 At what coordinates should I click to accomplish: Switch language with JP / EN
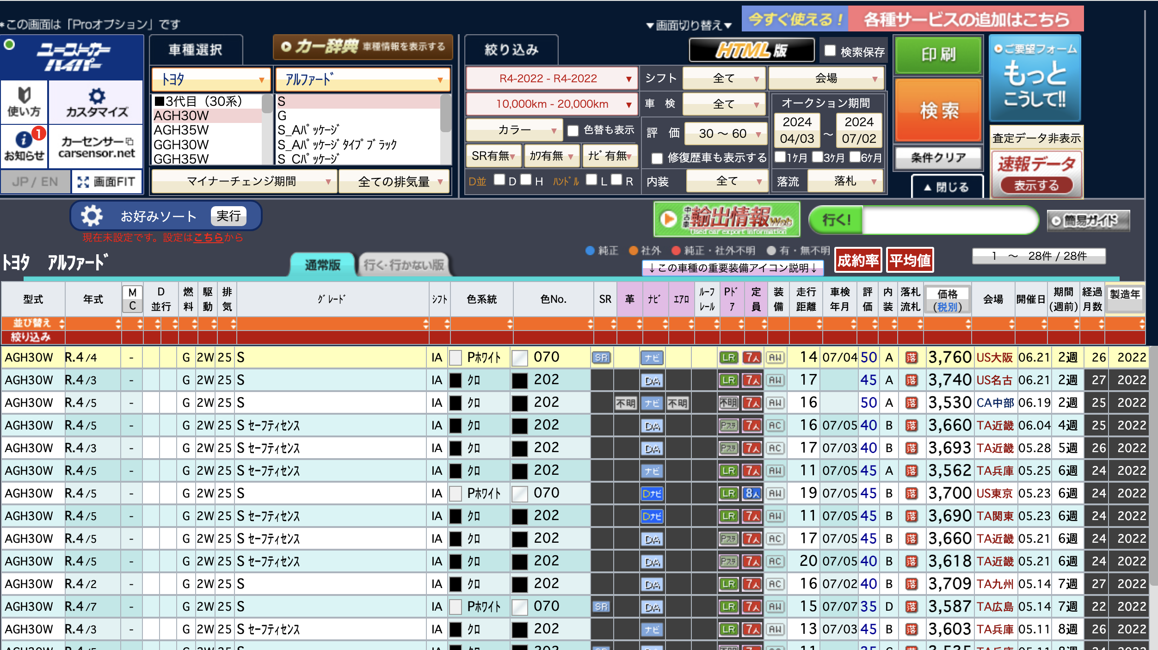click(x=35, y=182)
